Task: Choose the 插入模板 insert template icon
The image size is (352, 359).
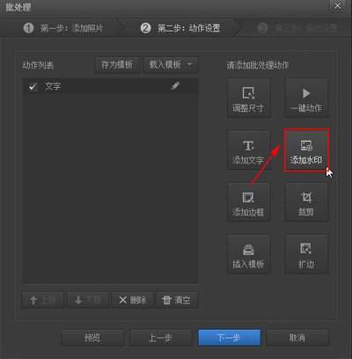Action: click(248, 250)
